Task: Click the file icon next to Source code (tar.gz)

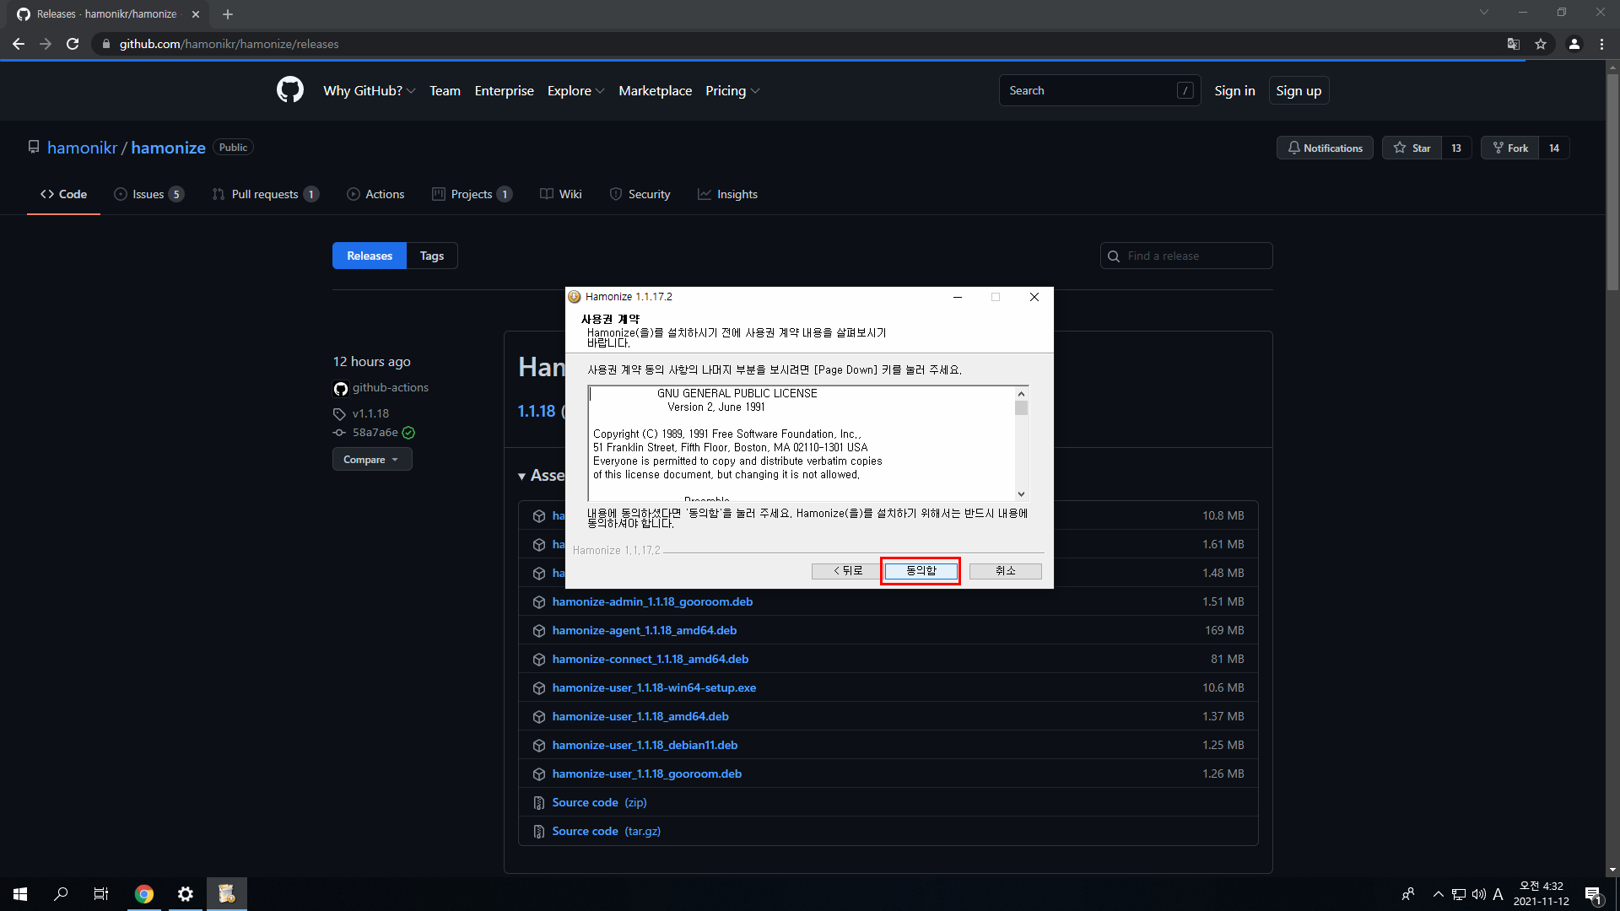Action: (539, 832)
